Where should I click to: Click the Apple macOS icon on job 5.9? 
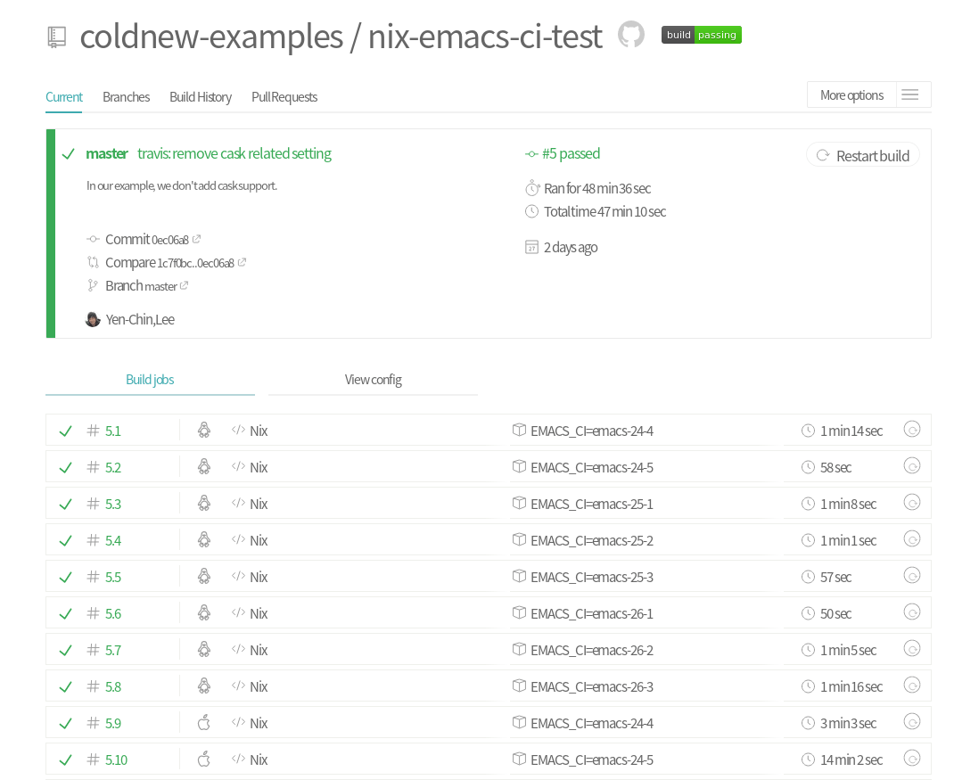[204, 723]
